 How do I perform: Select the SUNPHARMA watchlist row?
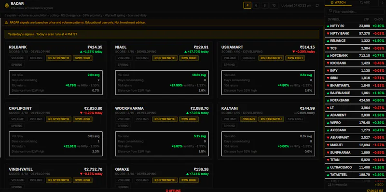coord(356,153)
